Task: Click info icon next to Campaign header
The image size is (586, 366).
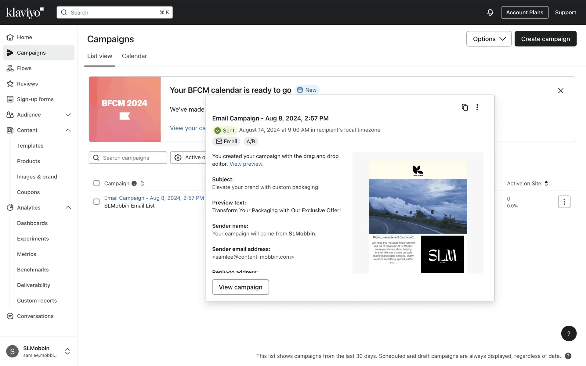Action: (x=134, y=183)
